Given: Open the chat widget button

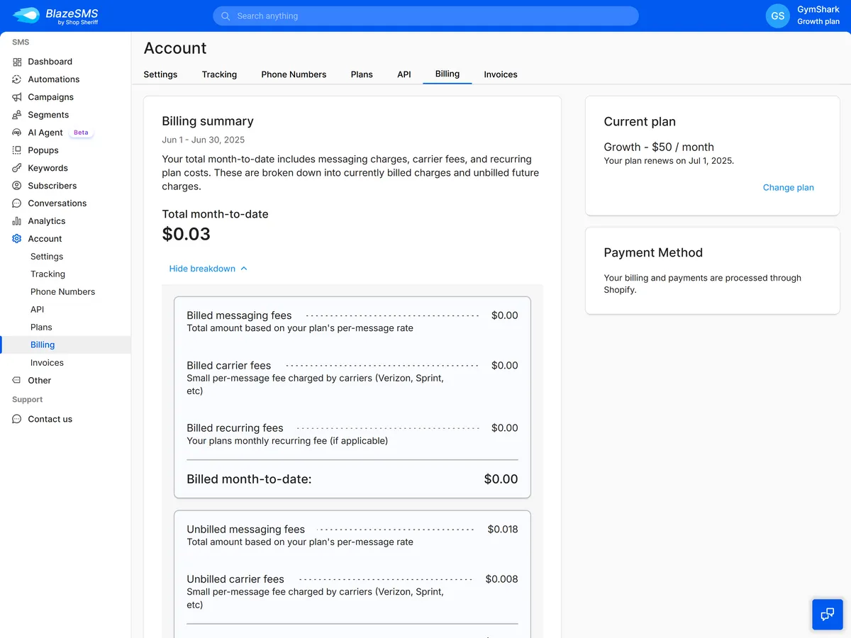Looking at the screenshot, I should [x=828, y=614].
